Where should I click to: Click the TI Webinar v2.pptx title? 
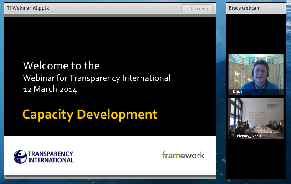point(28,8)
